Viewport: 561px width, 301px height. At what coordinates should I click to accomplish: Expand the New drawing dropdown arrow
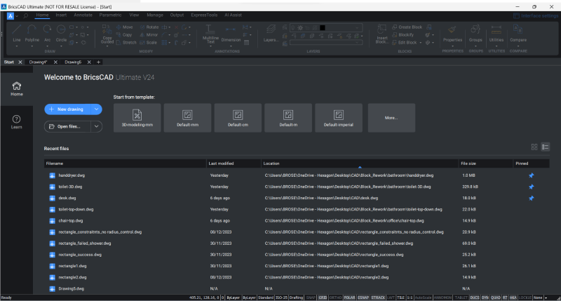click(96, 109)
